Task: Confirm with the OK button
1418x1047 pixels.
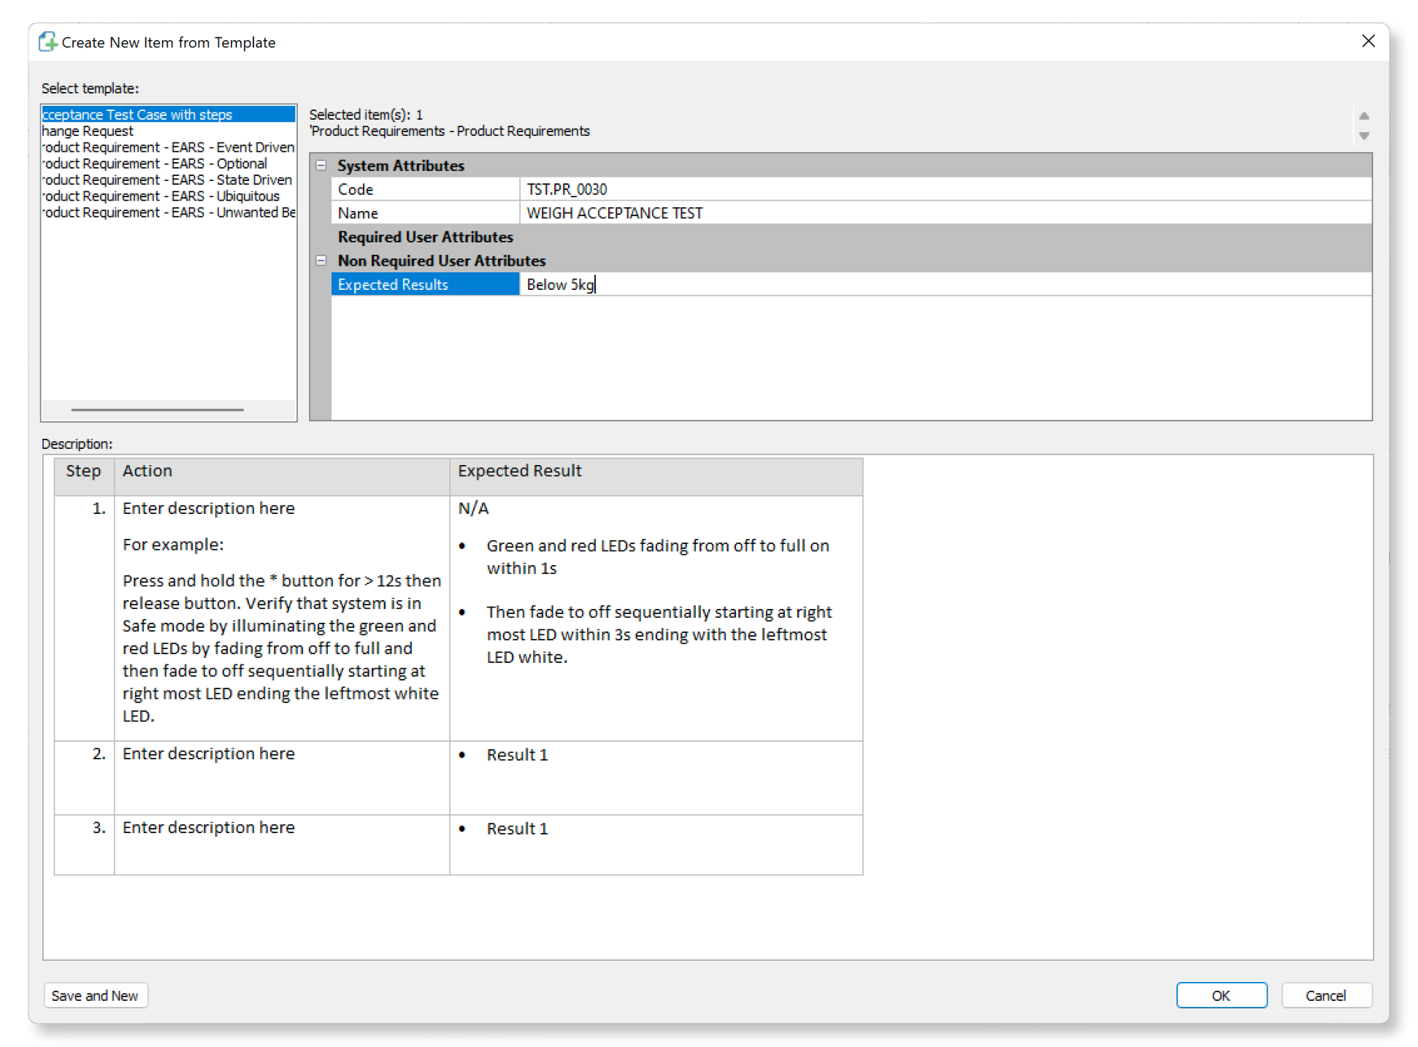Action: pyautogui.click(x=1220, y=995)
